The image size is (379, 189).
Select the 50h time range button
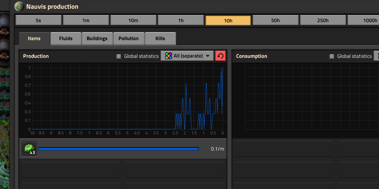(x=275, y=20)
